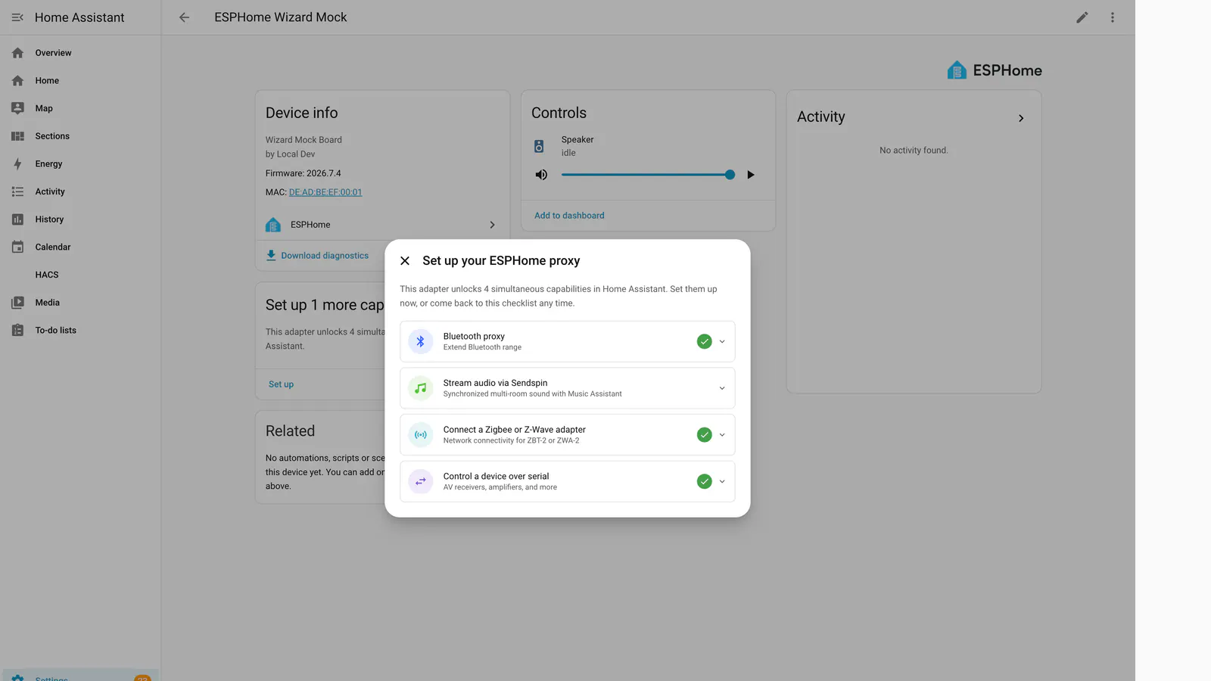1211x681 pixels.
Task: Mute speaker with the volume icon
Action: coord(541,175)
